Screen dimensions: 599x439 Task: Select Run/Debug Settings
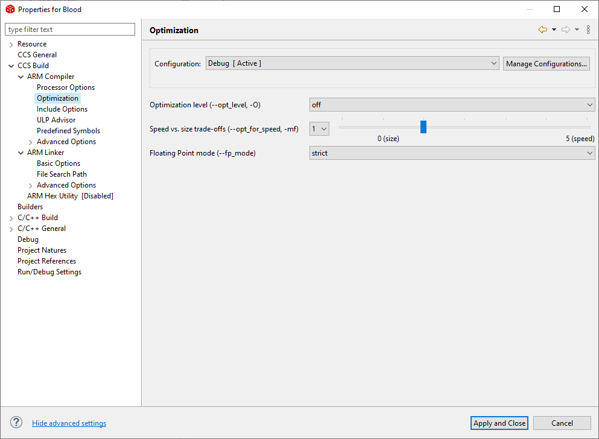point(49,272)
